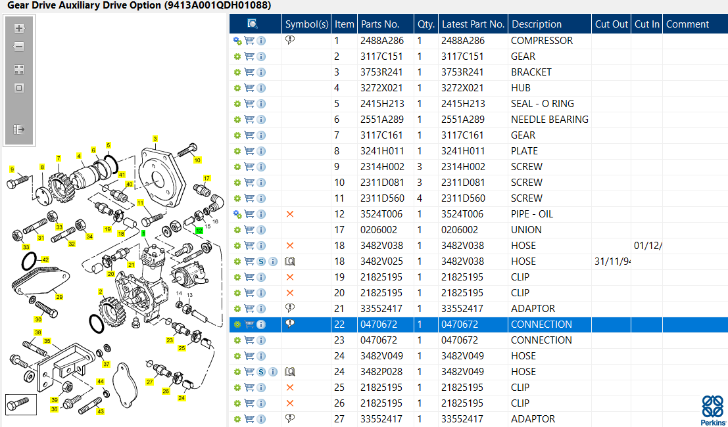Click the S supersession icon for 3482V025 HOSE
Image resolution: width=728 pixels, height=427 pixels.
click(x=261, y=261)
